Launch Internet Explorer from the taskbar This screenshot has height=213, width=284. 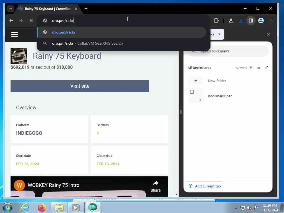pos(25,207)
